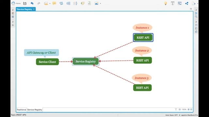Image resolution: width=209 pixels, height=117 pixels.
Task: Open the two-pane panel icon on right sidebar
Action: point(196,28)
